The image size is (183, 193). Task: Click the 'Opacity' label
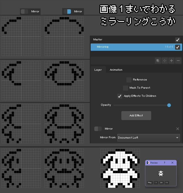106,105
